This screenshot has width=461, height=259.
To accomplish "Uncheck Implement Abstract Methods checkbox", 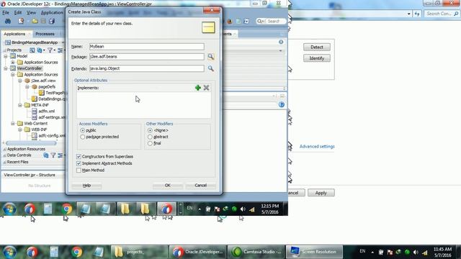I will tap(79, 163).
